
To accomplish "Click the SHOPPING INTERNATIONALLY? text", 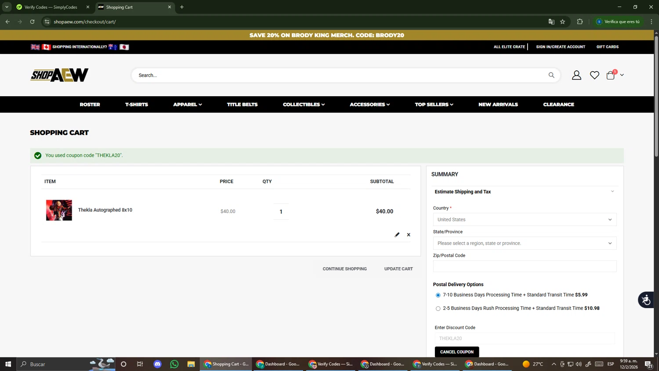I will (80, 47).
